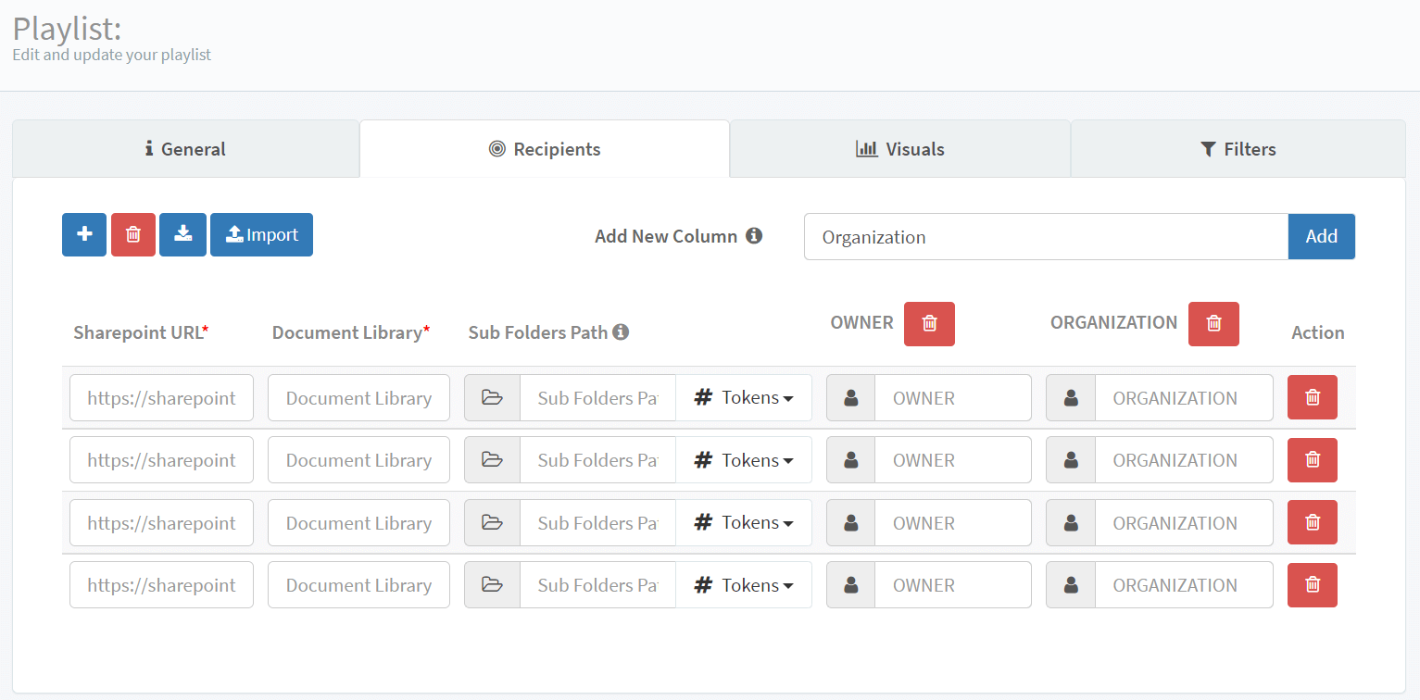Click the info icon next to Add New Column
The height and width of the screenshot is (700, 1420).
pos(755,235)
